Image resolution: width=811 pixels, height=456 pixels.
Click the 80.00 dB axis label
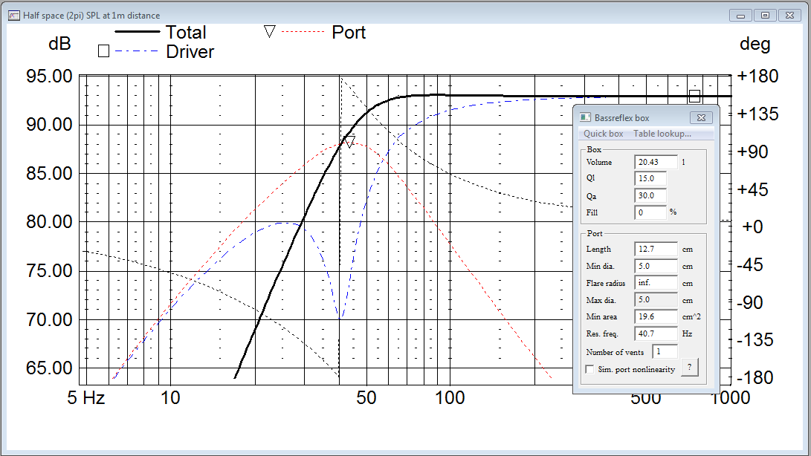coord(50,222)
